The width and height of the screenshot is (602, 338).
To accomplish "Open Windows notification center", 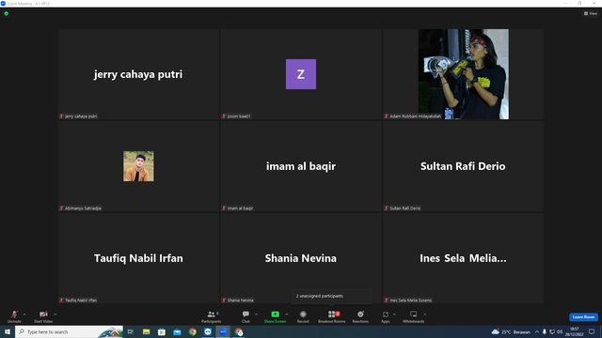I will coord(592,331).
